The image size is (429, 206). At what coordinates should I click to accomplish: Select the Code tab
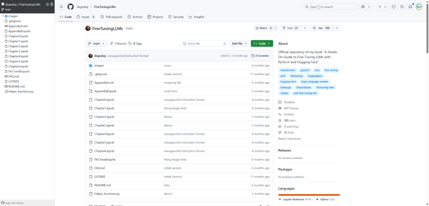66,17
